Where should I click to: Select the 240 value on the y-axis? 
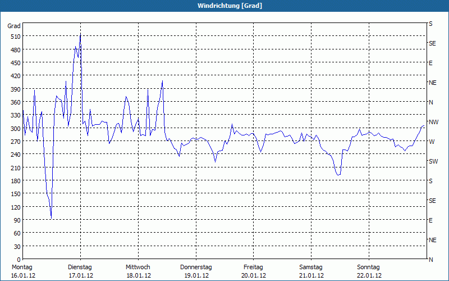coord(16,155)
